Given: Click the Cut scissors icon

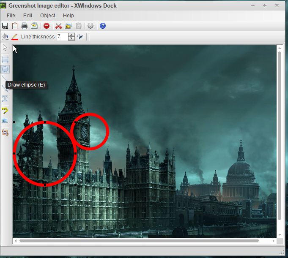Looking at the screenshot, I should click(58, 26).
